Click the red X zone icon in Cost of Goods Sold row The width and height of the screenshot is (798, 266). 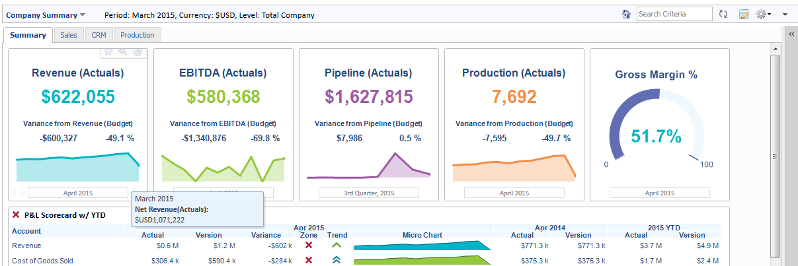(308, 260)
